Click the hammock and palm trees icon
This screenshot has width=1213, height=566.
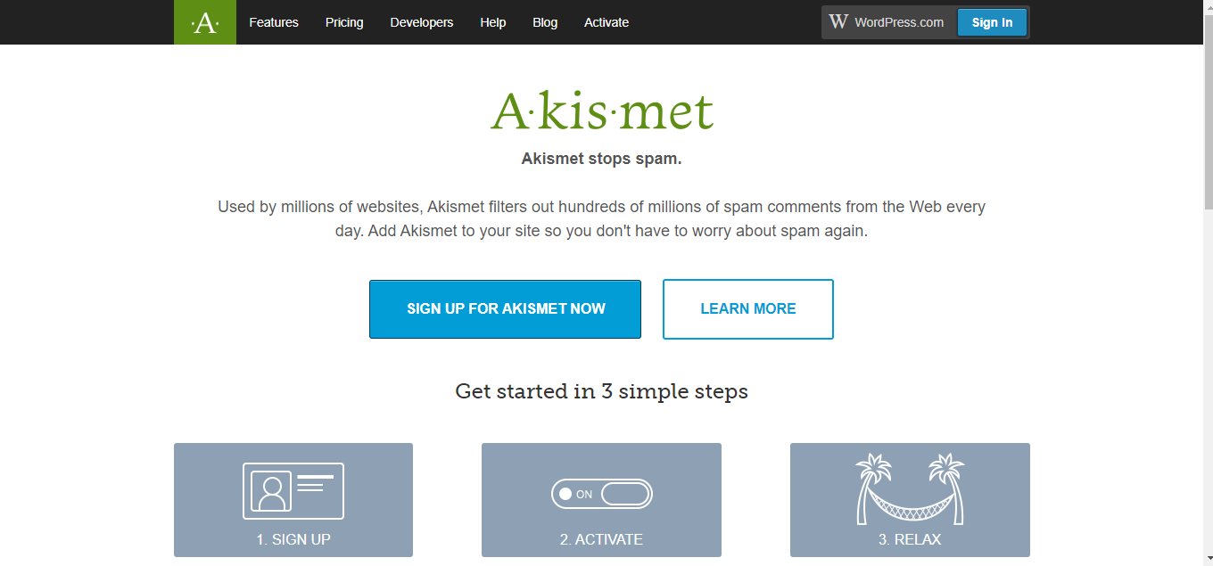(910, 489)
